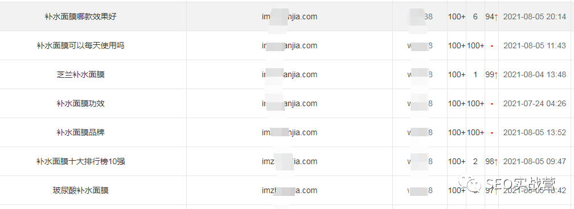
Task: Select the 补水面膜功效 keyword
Action: [x=80, y=103]
